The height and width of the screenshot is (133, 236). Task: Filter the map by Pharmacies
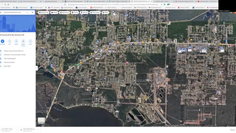pyautogui.click(x=95, y=13)
